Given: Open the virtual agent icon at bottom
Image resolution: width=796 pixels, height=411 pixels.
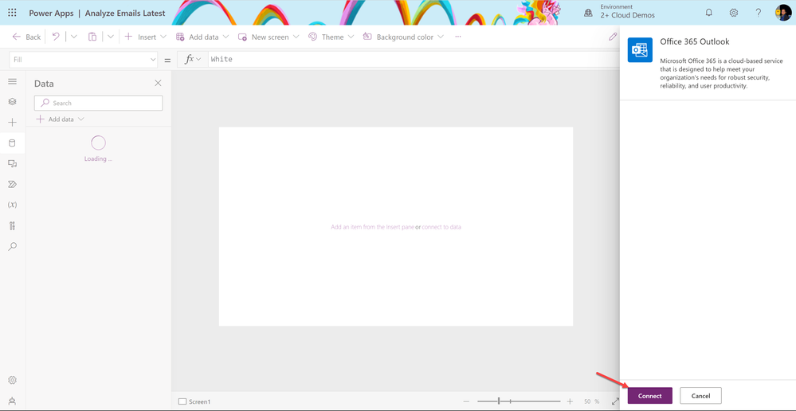Looking at the screenshot, I should [13, 401].
